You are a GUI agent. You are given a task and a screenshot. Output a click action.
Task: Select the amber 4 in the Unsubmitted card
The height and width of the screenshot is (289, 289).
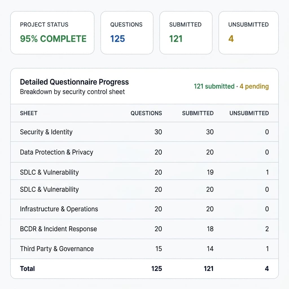coord(231,39)
